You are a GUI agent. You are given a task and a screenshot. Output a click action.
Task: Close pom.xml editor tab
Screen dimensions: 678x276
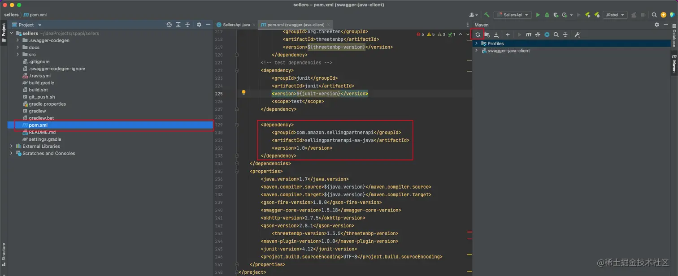pos(329,25)
